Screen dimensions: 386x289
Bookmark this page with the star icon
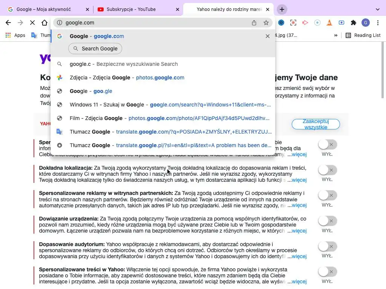(x=266, y=23)
